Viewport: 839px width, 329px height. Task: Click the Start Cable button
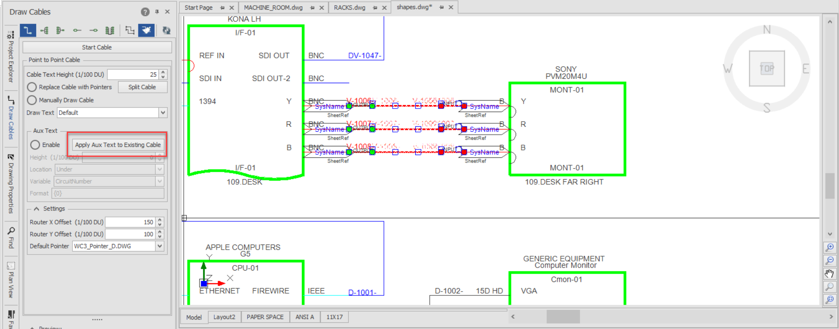[x=97, y=47]
